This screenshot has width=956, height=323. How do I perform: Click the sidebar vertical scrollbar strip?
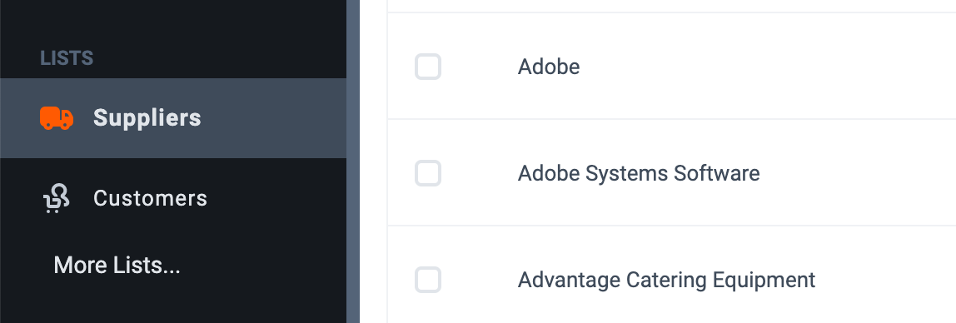point(353,161)
